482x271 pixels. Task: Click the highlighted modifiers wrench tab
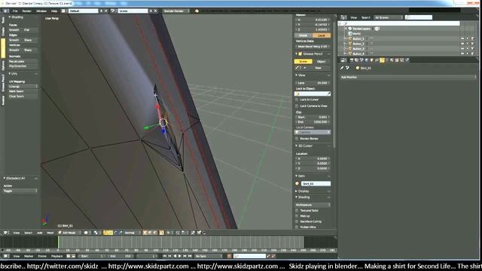tap(382, 60)
